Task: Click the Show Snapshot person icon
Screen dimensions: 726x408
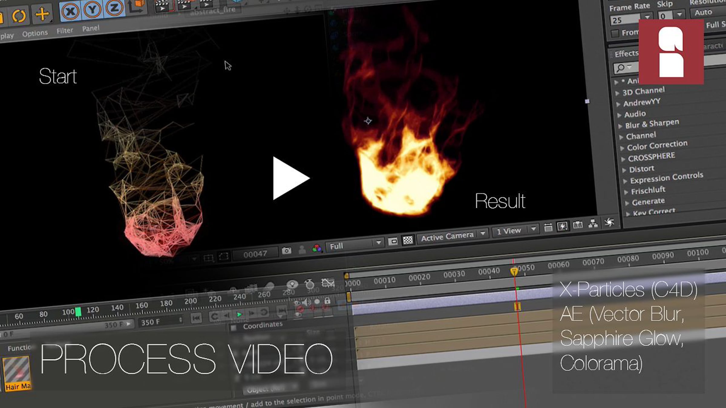Action: click(302, 249)
